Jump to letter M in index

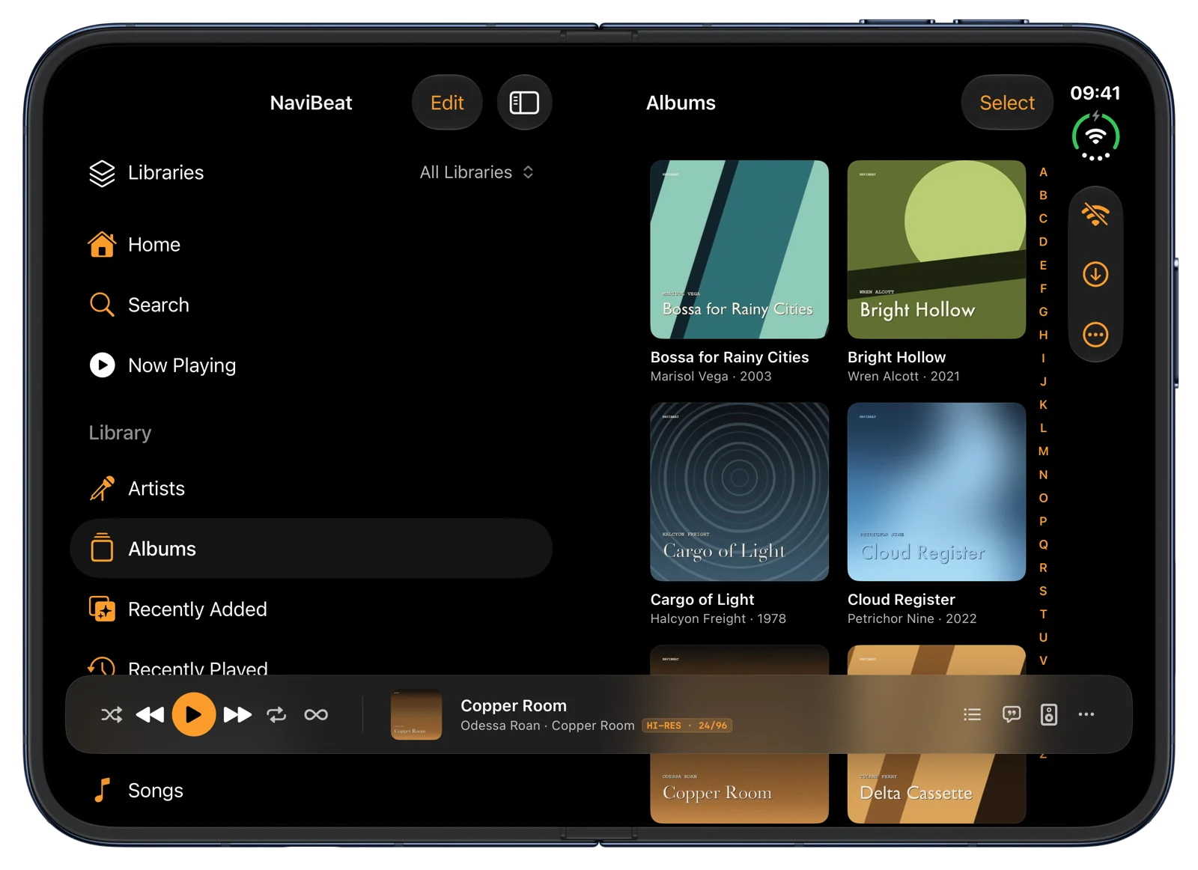(1043, 451)
